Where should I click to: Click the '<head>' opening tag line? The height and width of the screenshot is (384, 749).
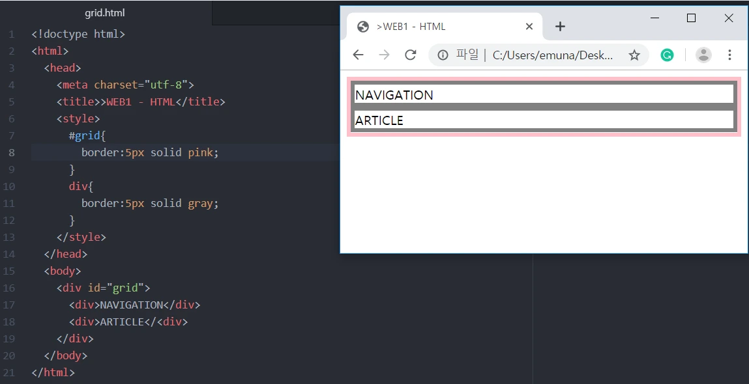point(63,68)
